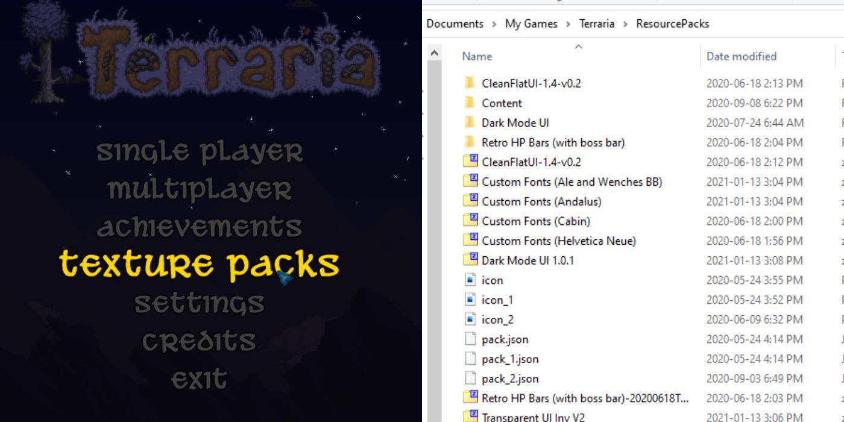Screen dimensions: 844x422
Task: Select the Content folder name
Action: (502, 103)
